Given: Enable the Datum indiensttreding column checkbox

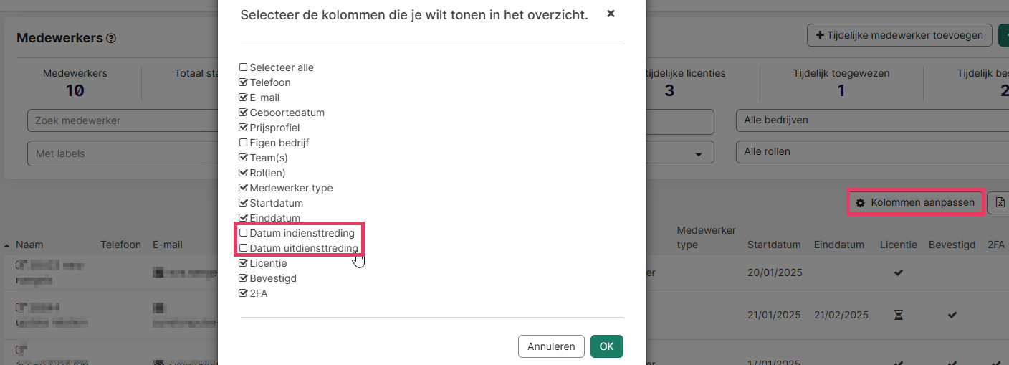Looking at the screenshot, I should click(x=244, y=233).
